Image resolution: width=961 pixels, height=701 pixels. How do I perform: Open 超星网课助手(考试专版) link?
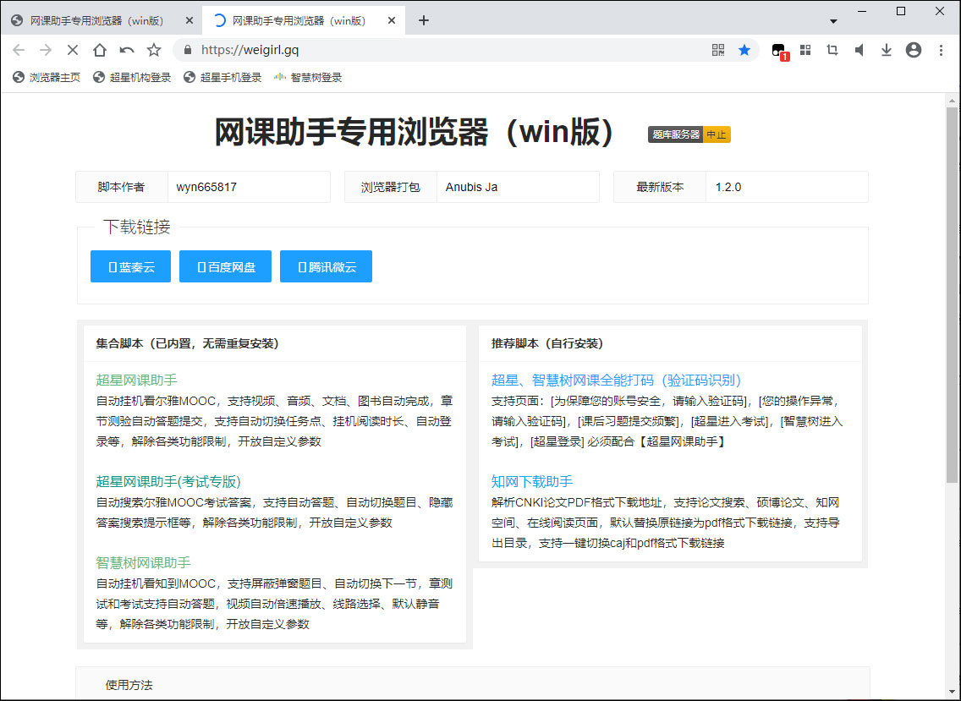coord(168,482)
